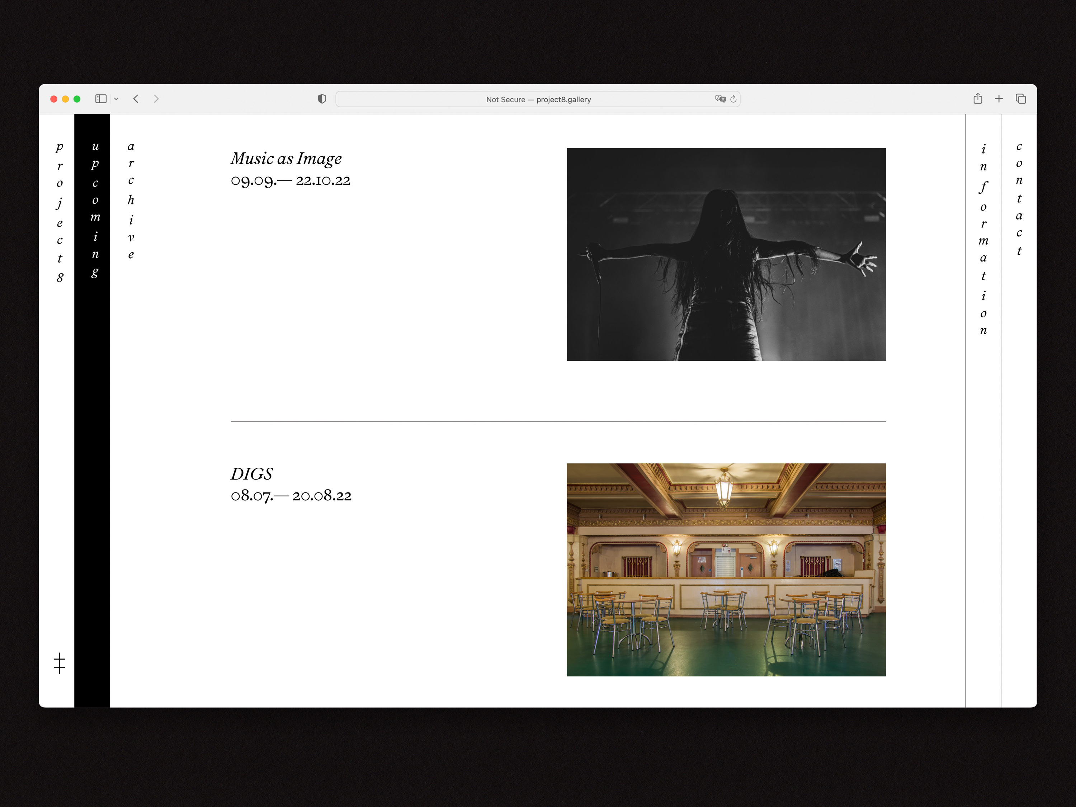Viewport: 1076px width, 807px height.
Task: Open the Music as Image exhibition
Action: pyautogui.click(x=286, y=158)
